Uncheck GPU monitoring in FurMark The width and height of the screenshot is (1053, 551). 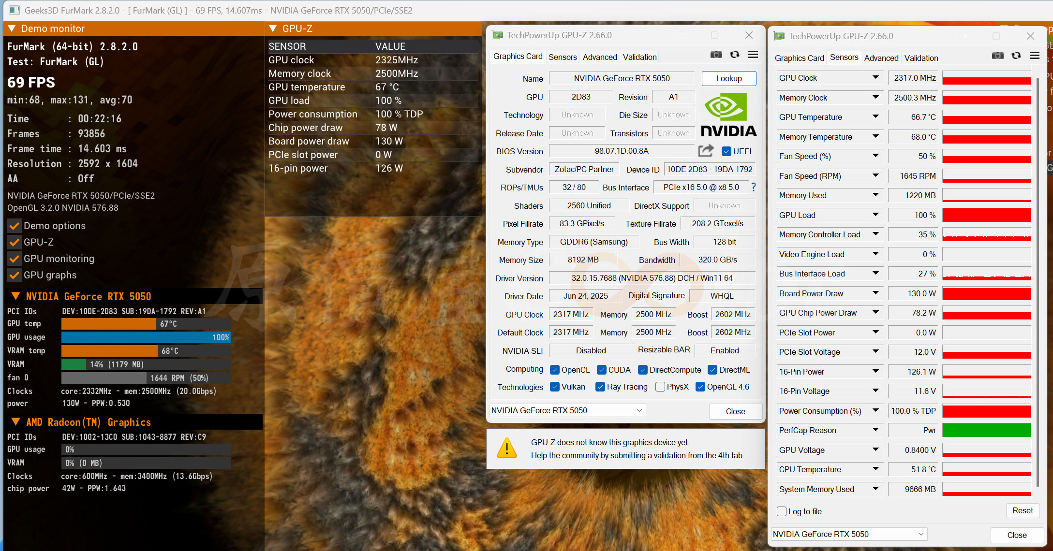coord(15,259)
